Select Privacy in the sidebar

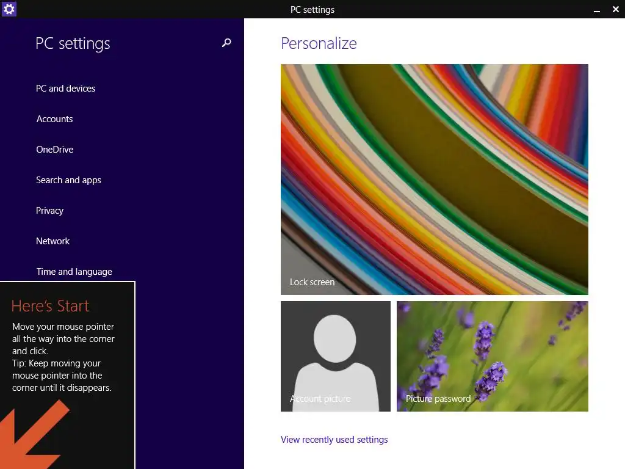click(x=49, y=211)
